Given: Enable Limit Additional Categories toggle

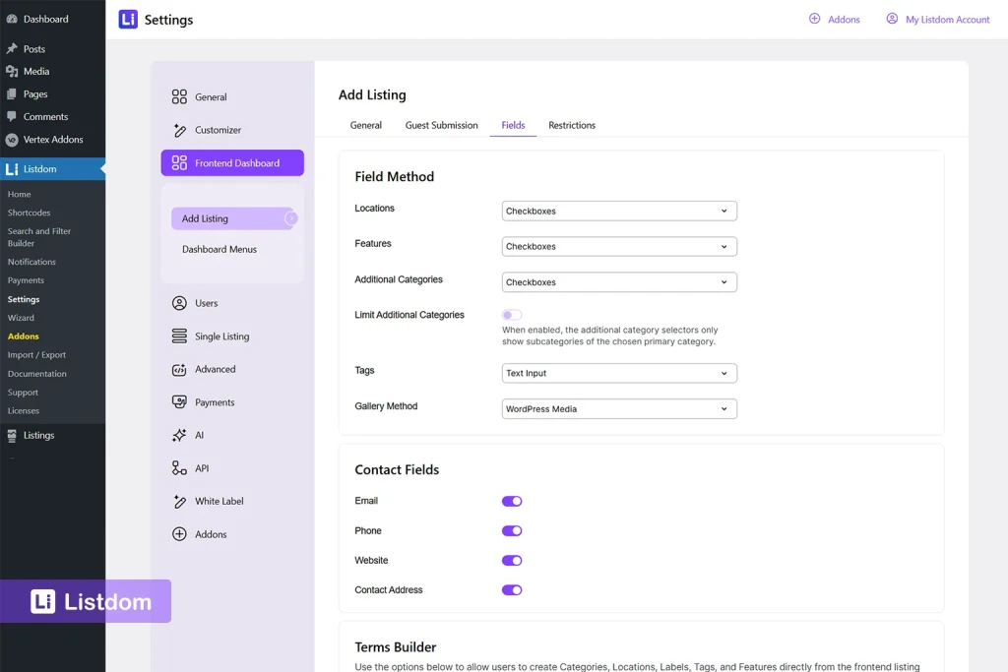Looking at the screenshot, I should (512, 315).
